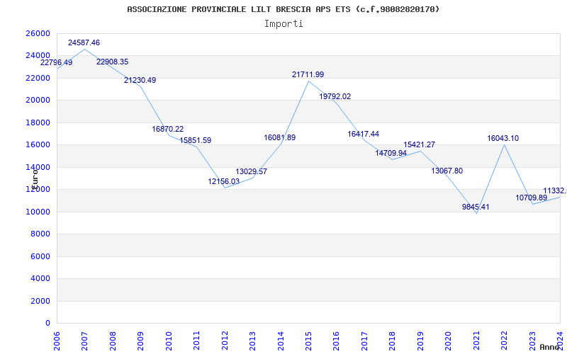Viewport: 567px width, 354px height.
Task: Select data label 16081.89
Action: (279, 137)
